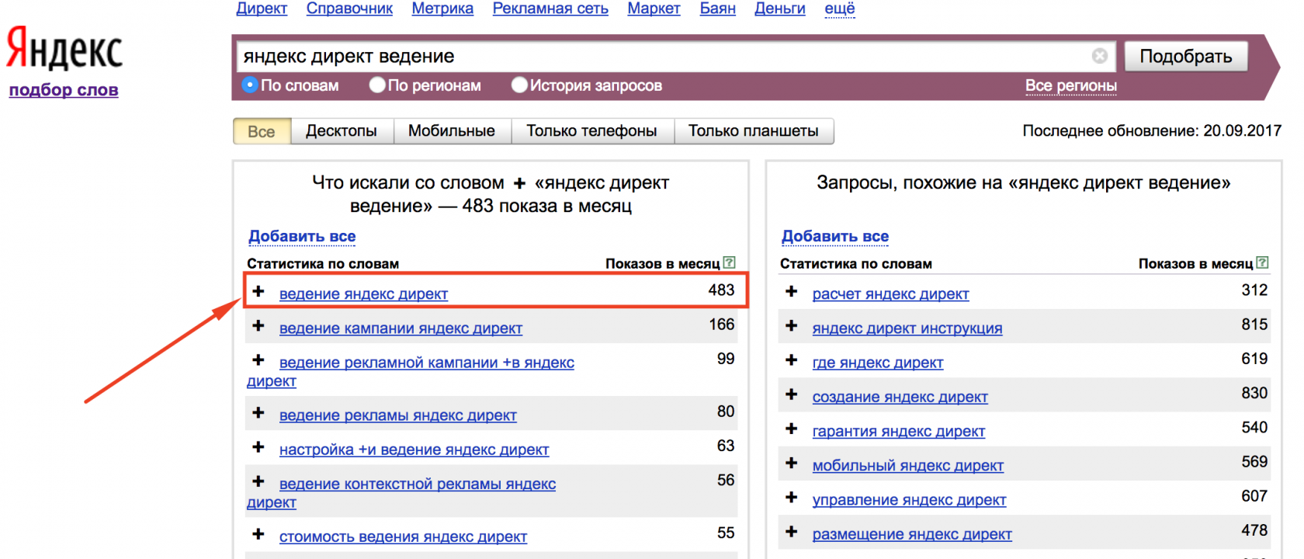Expand the 'ещё' services menu
Image resolution: width=1304 pixels, height=559 pixels.
point(840,9)
